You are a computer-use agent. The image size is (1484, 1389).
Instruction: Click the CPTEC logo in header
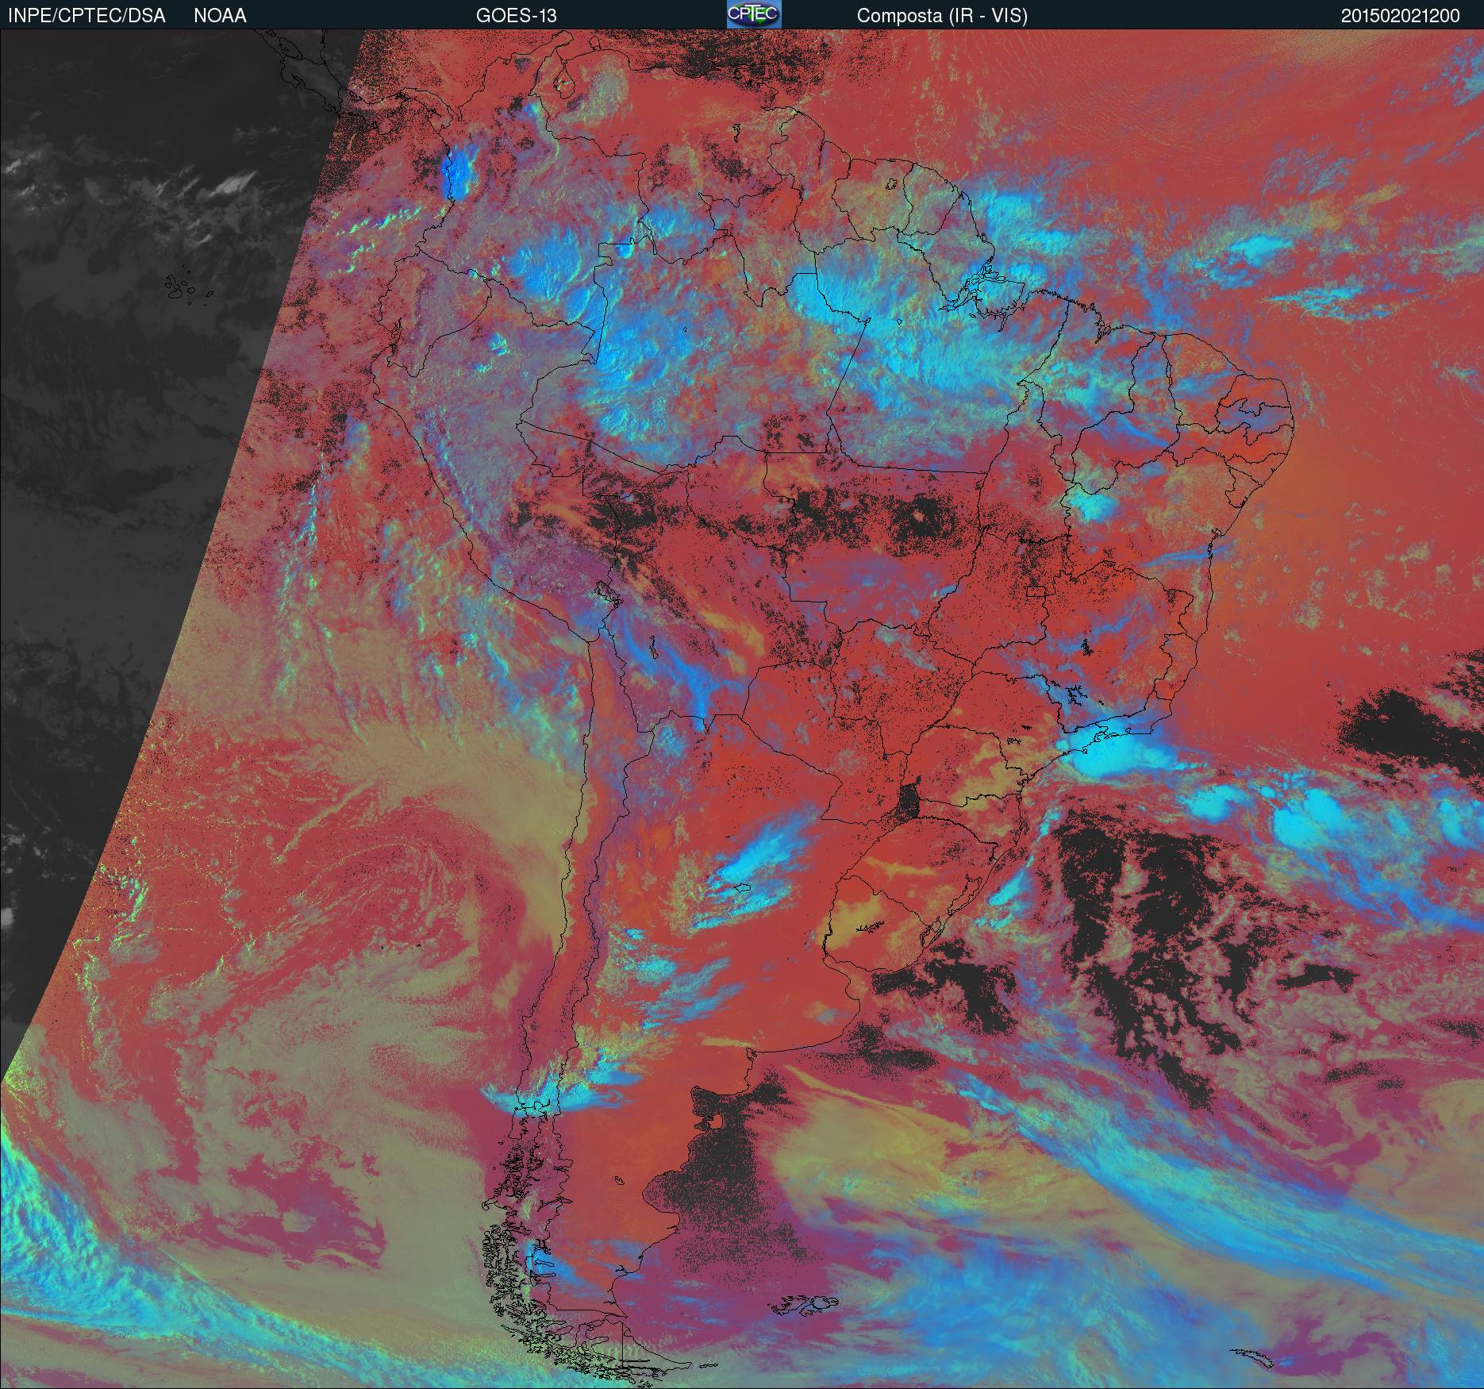click(x=754, y=14)
